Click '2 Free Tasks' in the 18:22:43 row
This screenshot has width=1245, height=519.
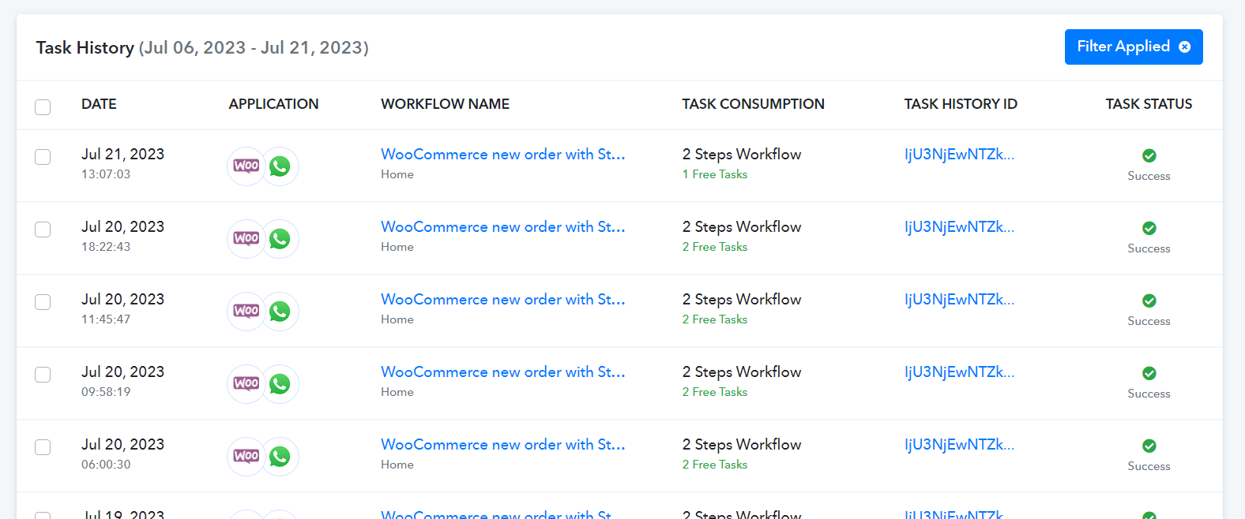(x=715, y=247)
